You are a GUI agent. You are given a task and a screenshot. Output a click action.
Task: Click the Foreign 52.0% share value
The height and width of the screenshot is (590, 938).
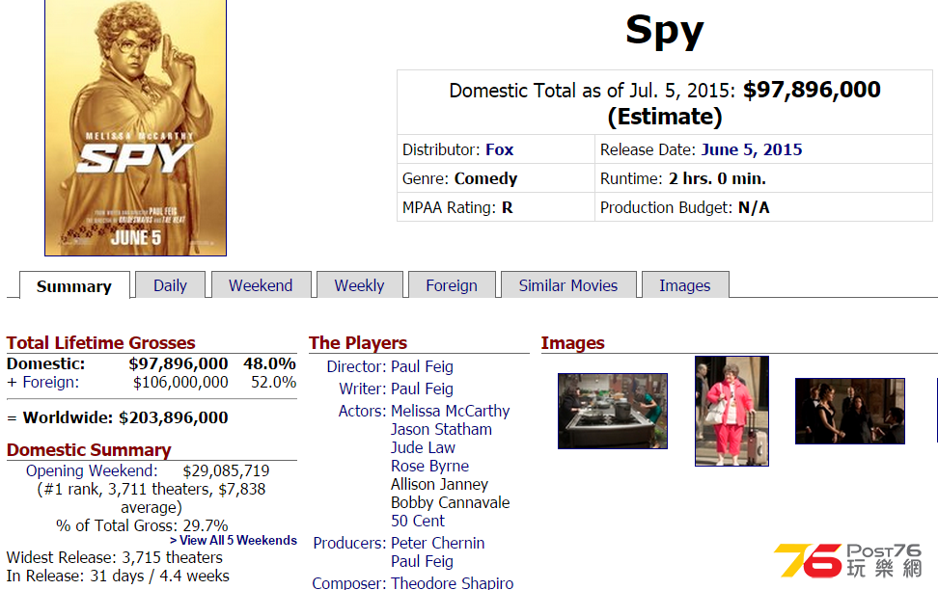coord(273,382)
